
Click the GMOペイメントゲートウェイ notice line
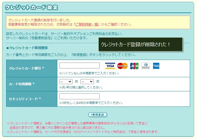[x=83, y=132]
